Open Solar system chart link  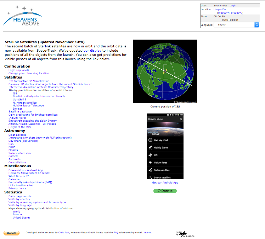[21, 153]
